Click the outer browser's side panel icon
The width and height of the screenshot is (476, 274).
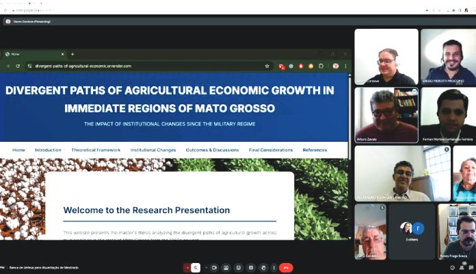point(460,10)
